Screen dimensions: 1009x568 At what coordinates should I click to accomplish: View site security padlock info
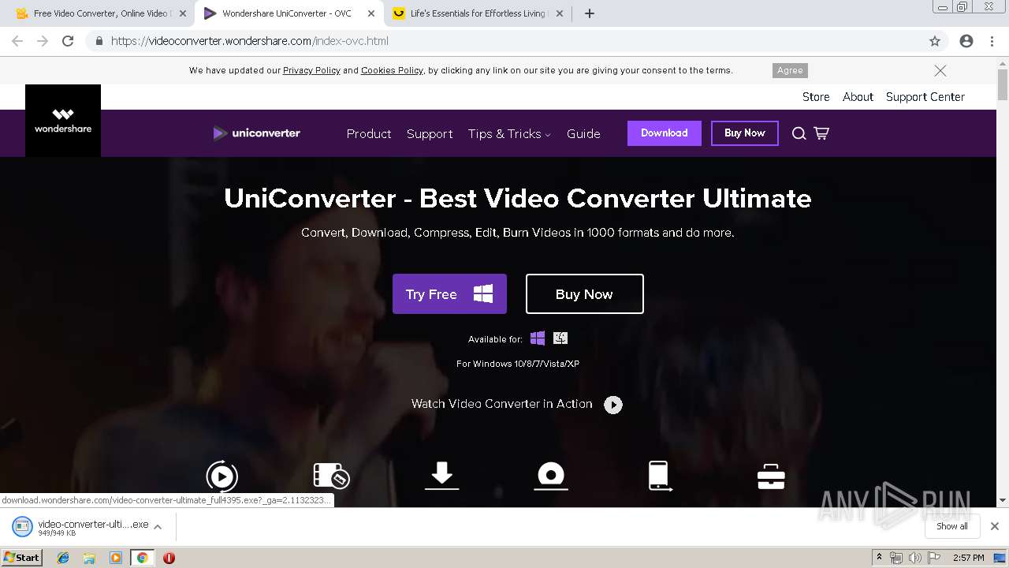coord(99,41)
